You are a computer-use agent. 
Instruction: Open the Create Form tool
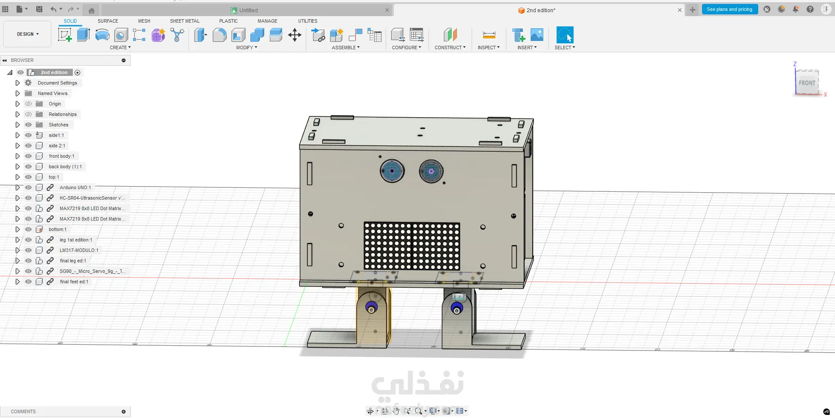(x=158, y=35)
